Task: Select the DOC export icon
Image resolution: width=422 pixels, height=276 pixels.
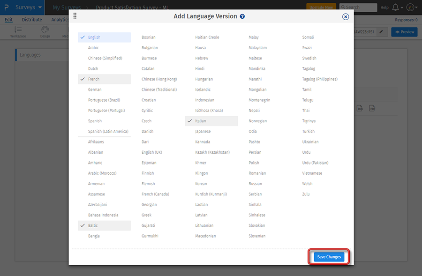Action: coord(360,108)
